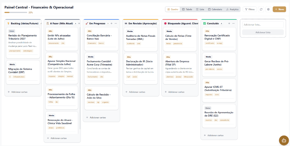The height and width of the screenshot is (146, 290).
Task: Open card Conciliação Bancária - Banco Itaú
Action: point(102,39)
